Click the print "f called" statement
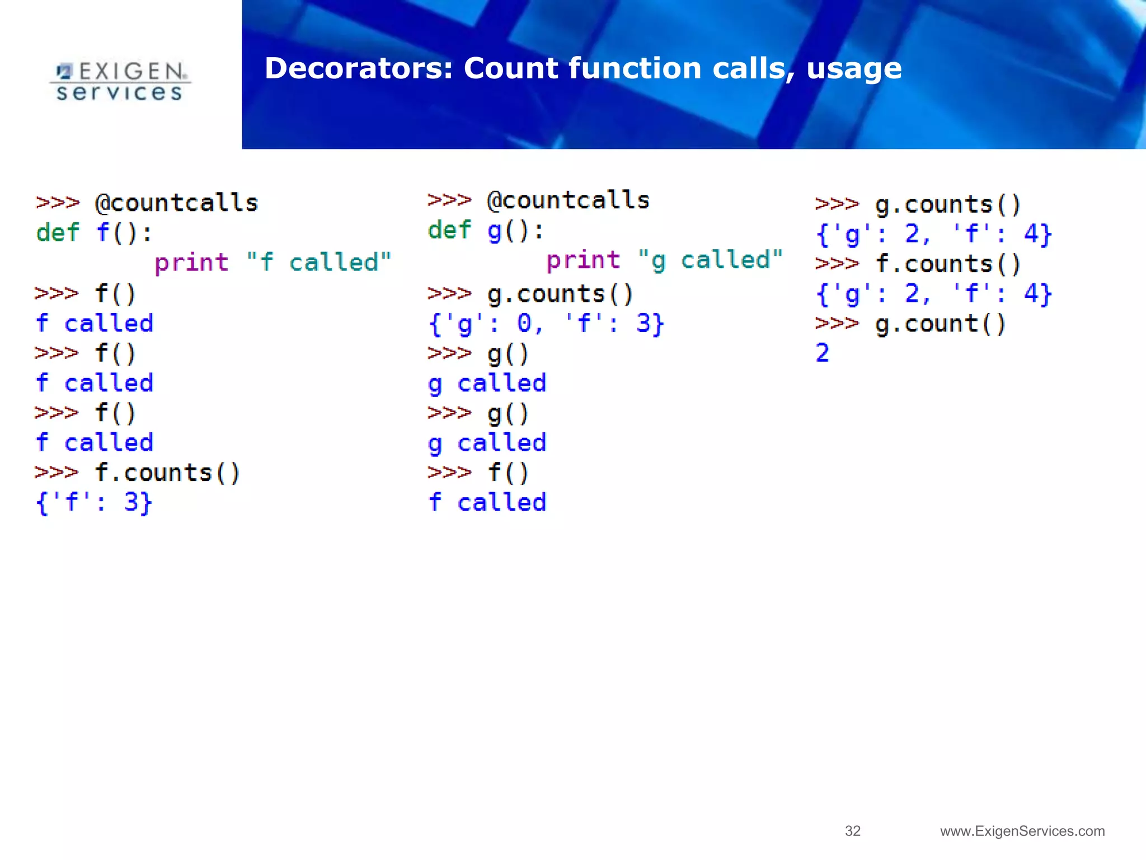Screen dimensions: 1146x860 [273, 262]
